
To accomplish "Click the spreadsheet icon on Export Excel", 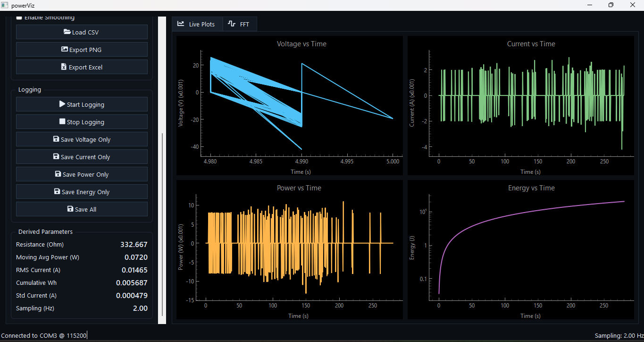I will coord(64,67).
